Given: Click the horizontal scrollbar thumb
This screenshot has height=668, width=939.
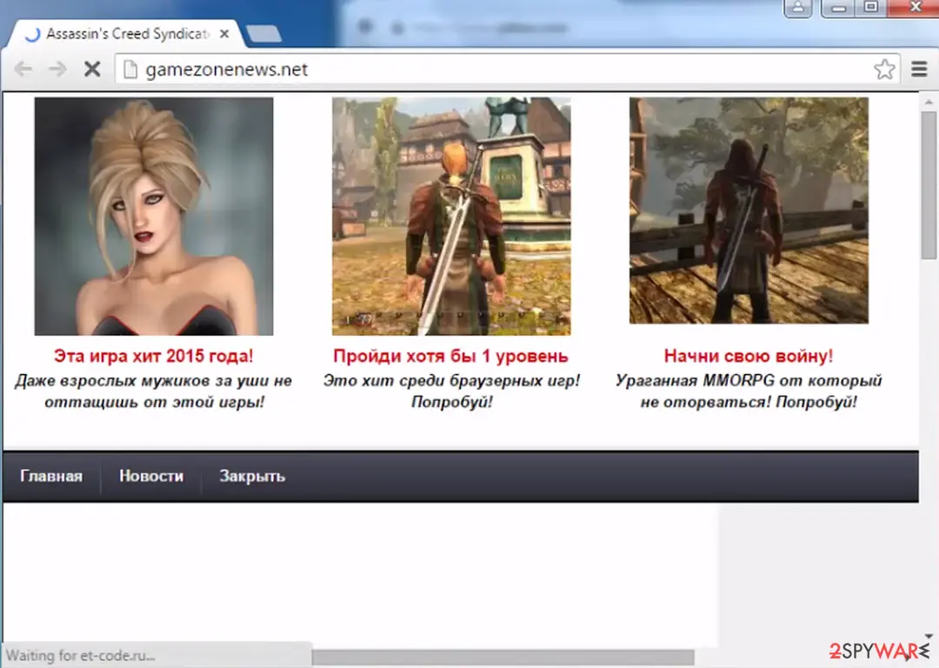Looking at the screenshot, I should click(503, 658).
